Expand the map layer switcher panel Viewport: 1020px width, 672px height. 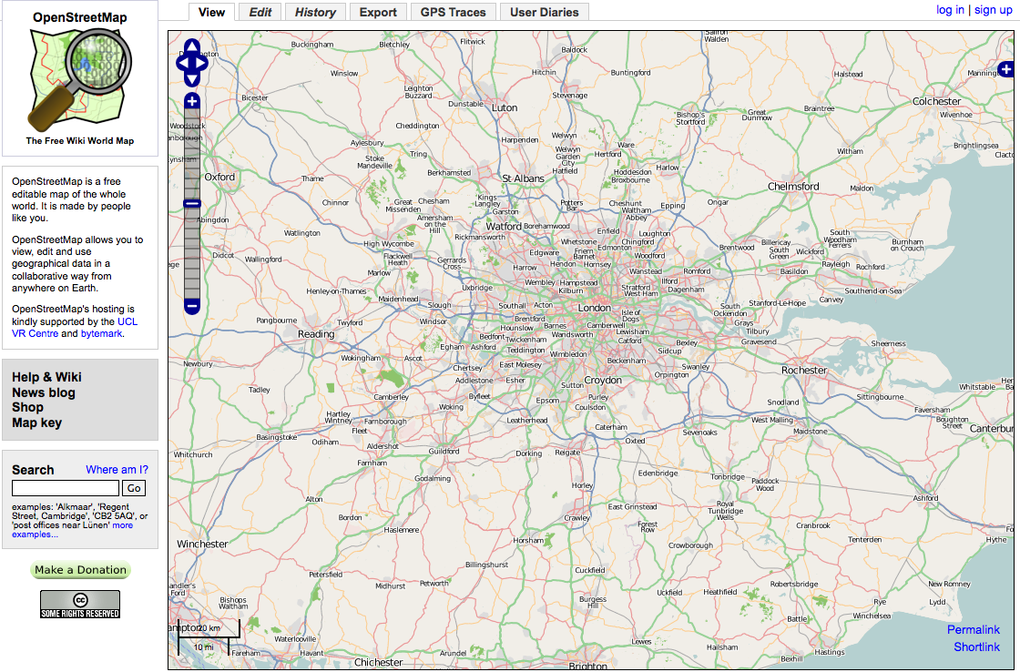point(1005,69)
